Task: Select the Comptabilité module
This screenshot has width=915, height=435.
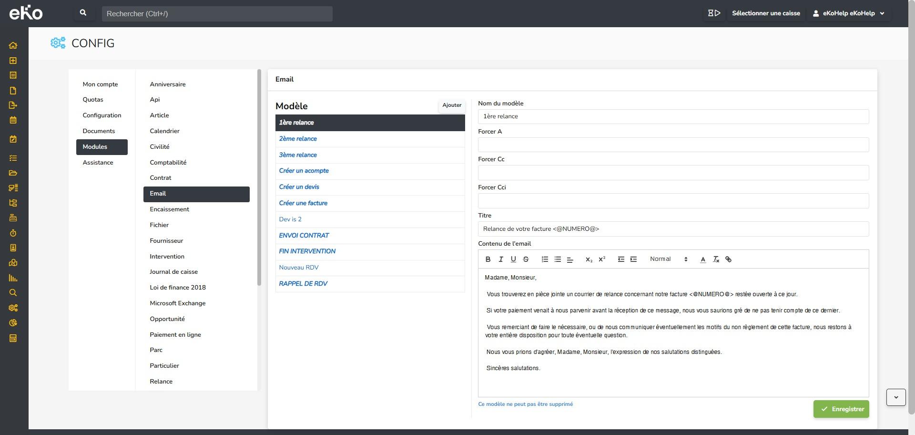Action: (x=168, y=163)
